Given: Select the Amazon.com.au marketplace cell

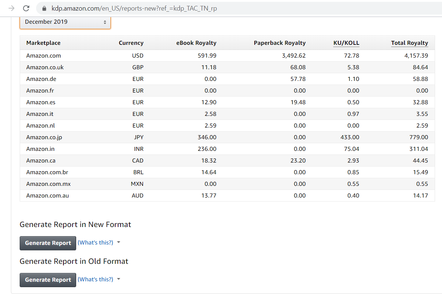Looking at the screenshot, I should tap(47, 196).
